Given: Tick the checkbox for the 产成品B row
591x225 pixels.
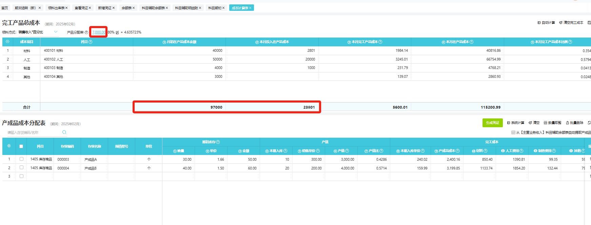Looking at the screenshot, I should (x=21, y=167).
